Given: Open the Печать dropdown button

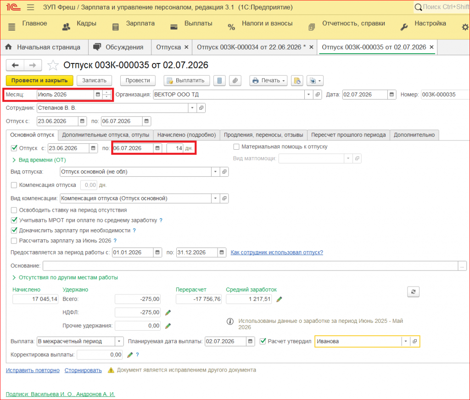Looking at the screenshot, I should (269, 80).
